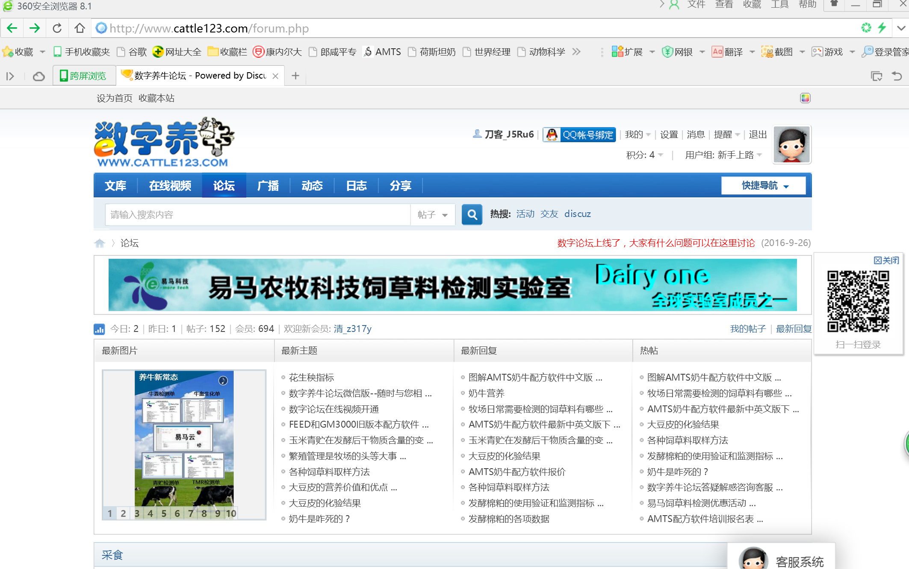Open 登录管家 login manager
This screenshot has height=569, width=909.
(885, 52)
